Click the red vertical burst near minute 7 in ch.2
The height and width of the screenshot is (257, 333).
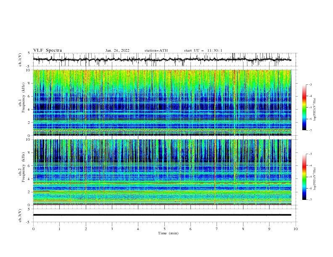pos(215,172)
